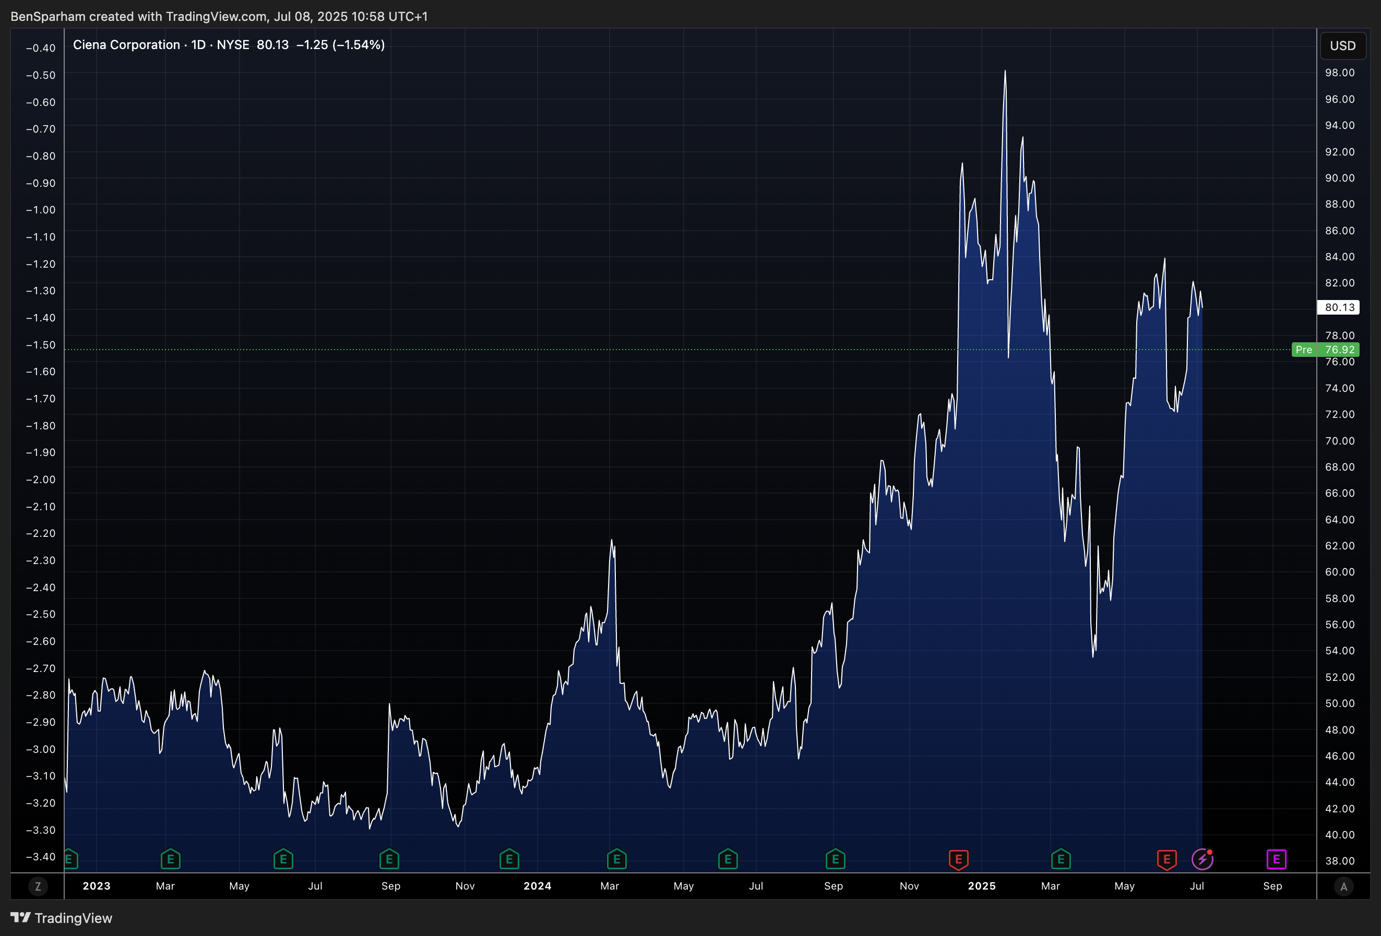Click the green earnings marker just before 2024

point(509,859)
